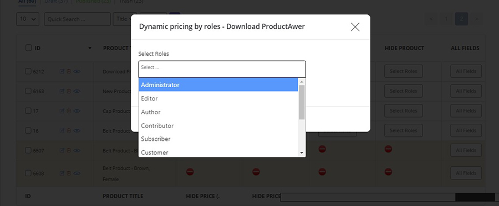Click eye view icon for product 17
The height and width of the screenshot is (206, 499).
[x=77, y=111]
